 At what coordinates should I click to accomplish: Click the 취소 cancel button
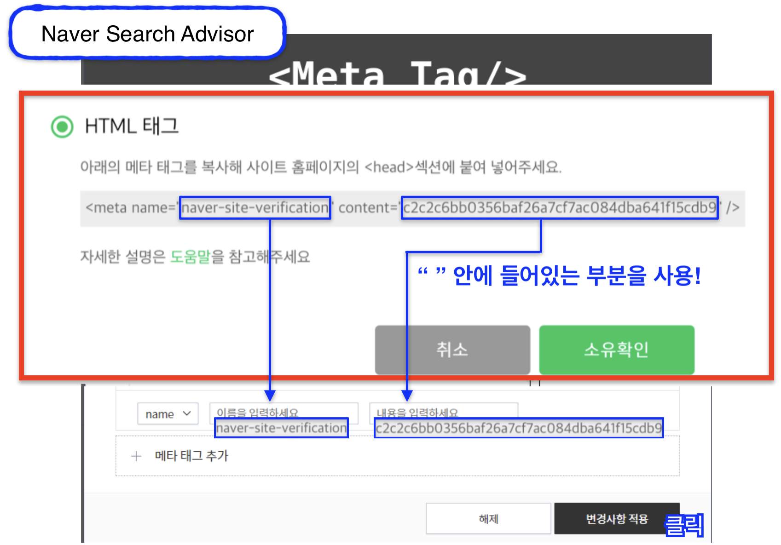452,350
